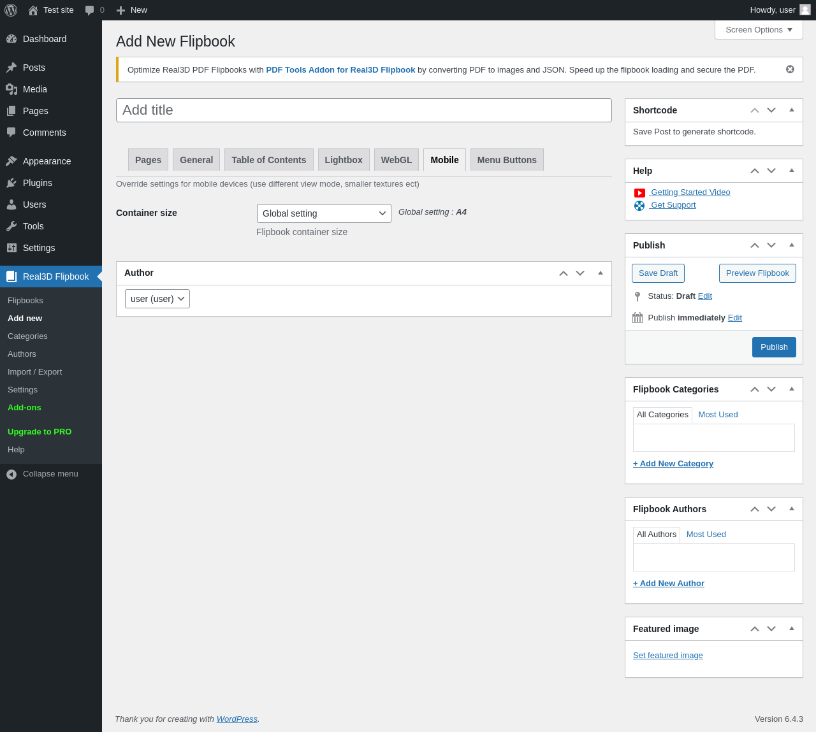The image size is (816, 732).
Task: Click the Pages icon in sidebar
Action: click(x=11, y=111)
